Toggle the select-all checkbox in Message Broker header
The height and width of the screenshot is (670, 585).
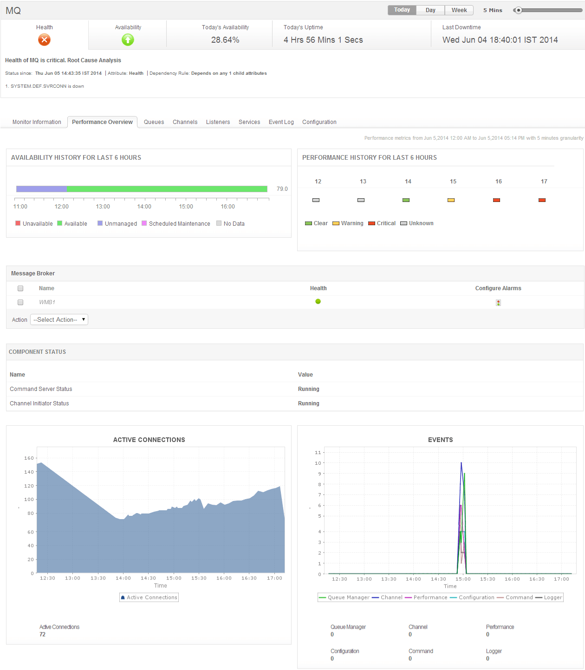pyautogui.click(x=20, y=288)
